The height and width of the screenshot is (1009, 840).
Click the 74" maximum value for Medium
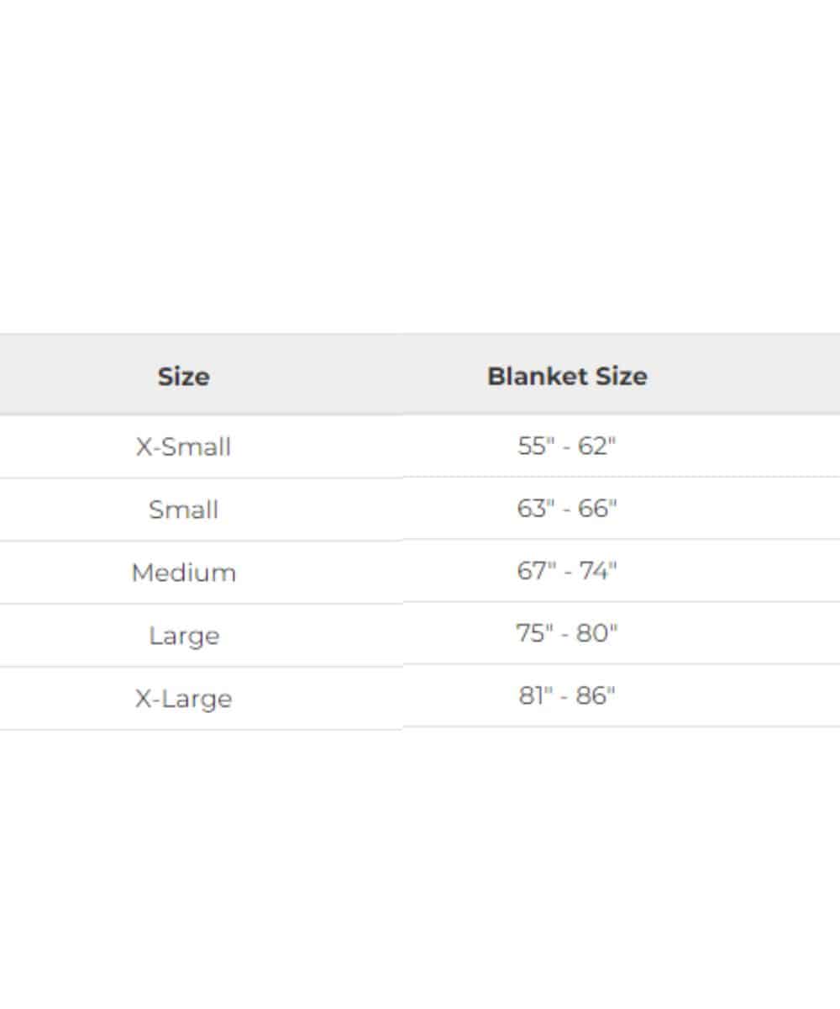598,571
